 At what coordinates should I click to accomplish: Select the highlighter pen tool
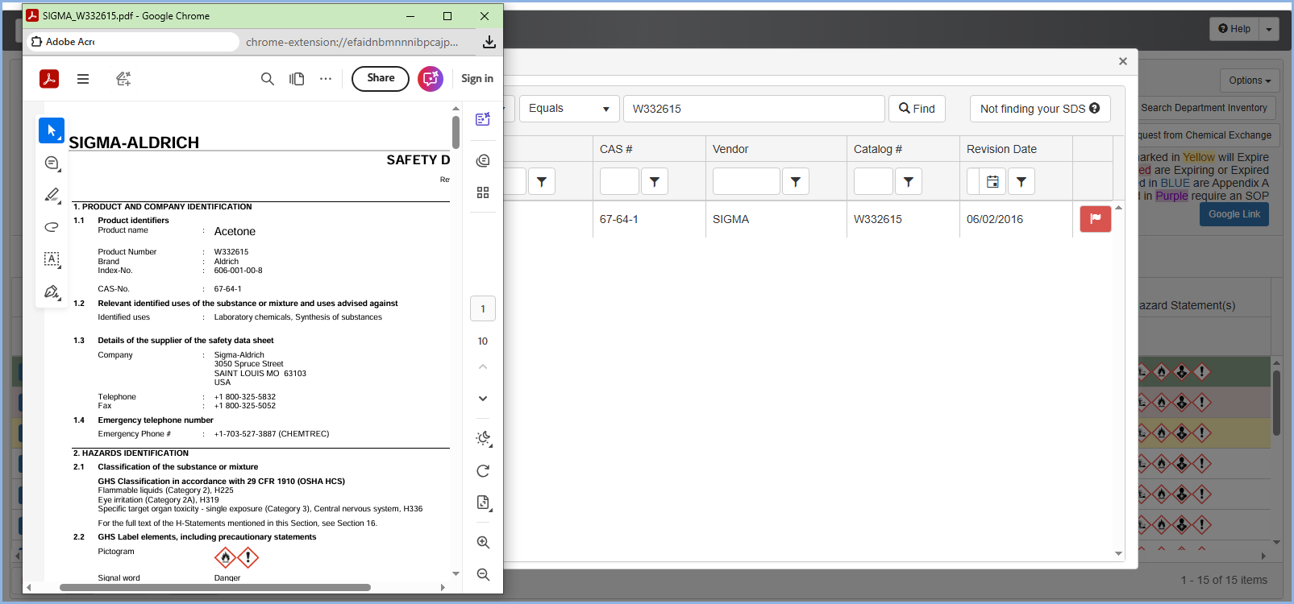pos(52,195)
